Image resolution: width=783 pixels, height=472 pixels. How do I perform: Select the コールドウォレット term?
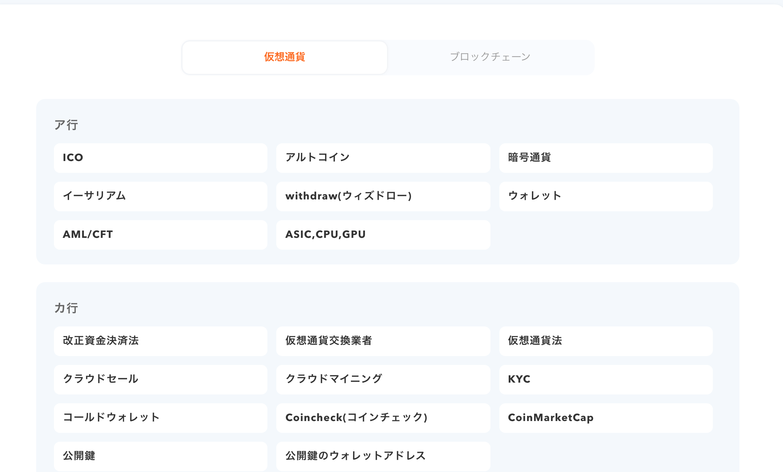tap(160, 418)
